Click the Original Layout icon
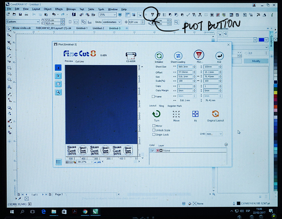 click(x=215, y=114)
